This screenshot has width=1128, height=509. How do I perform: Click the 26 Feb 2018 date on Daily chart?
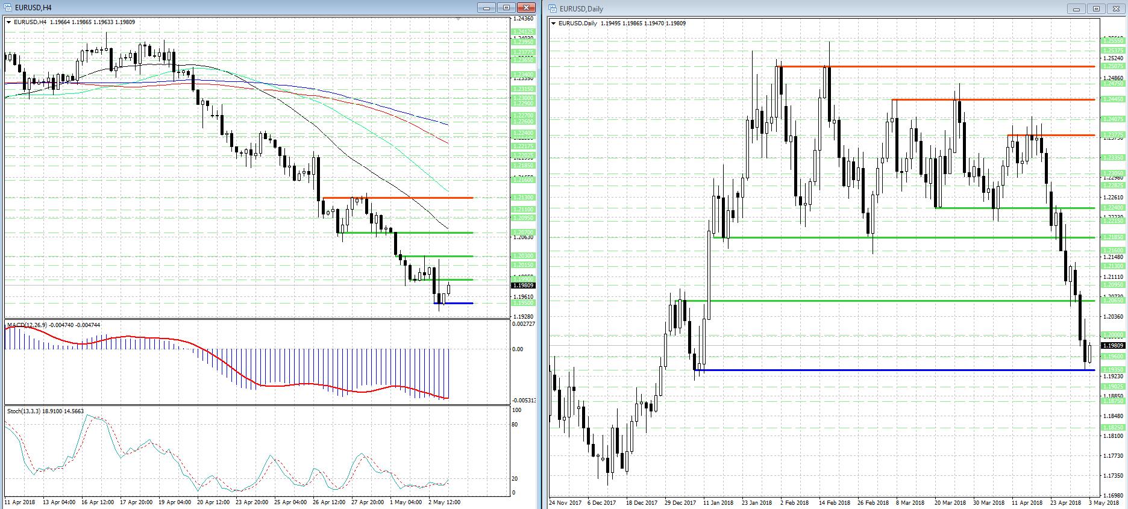click(x=873, y=503)
